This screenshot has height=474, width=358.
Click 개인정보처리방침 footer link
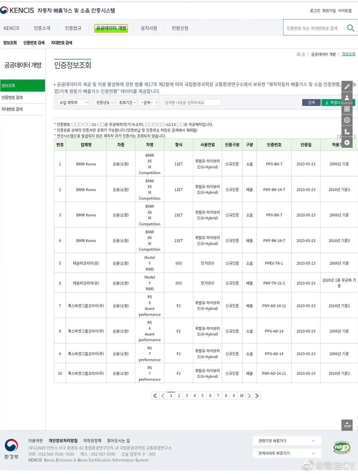63,441
